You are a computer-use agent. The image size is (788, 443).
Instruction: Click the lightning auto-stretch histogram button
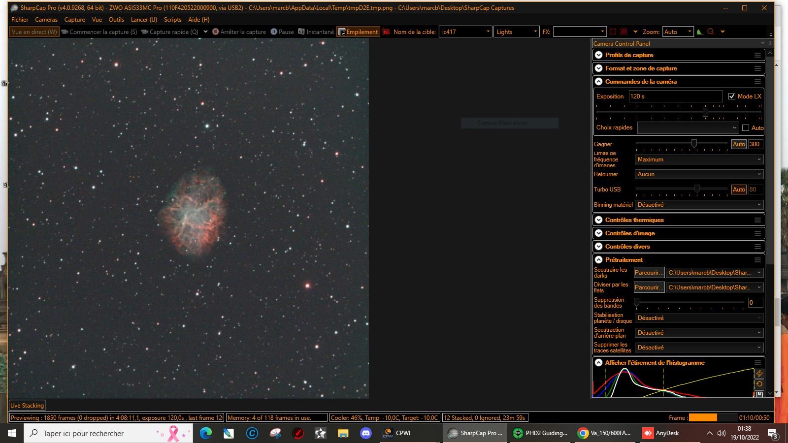tap(759, 374)
